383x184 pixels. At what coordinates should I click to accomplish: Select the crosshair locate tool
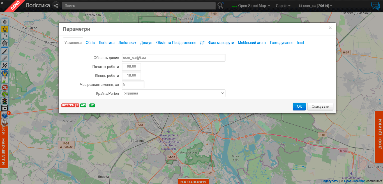tap(5, 22)
